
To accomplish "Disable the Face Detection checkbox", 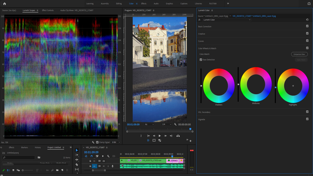I will 201,60.
